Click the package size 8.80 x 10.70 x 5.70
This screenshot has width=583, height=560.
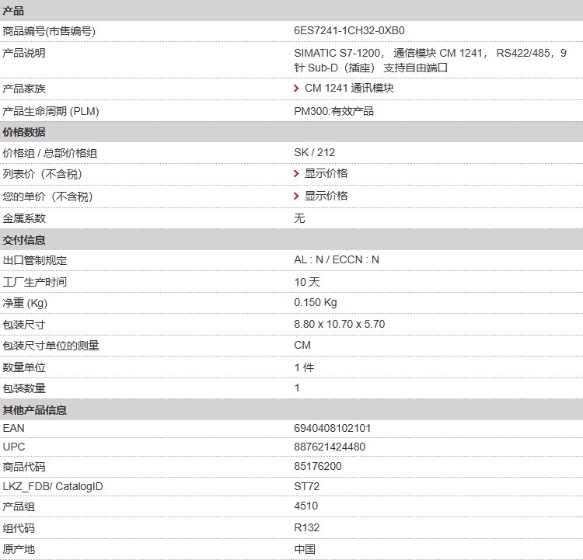tap(340, 324)
